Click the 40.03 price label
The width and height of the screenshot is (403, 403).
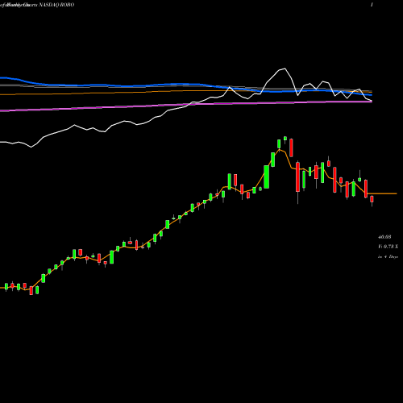pyautogui.click(x=384, y=237)
